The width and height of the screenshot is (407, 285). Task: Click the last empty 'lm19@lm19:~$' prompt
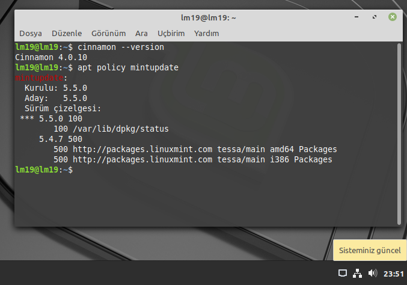pyautogui.click(x=44, y=170)
